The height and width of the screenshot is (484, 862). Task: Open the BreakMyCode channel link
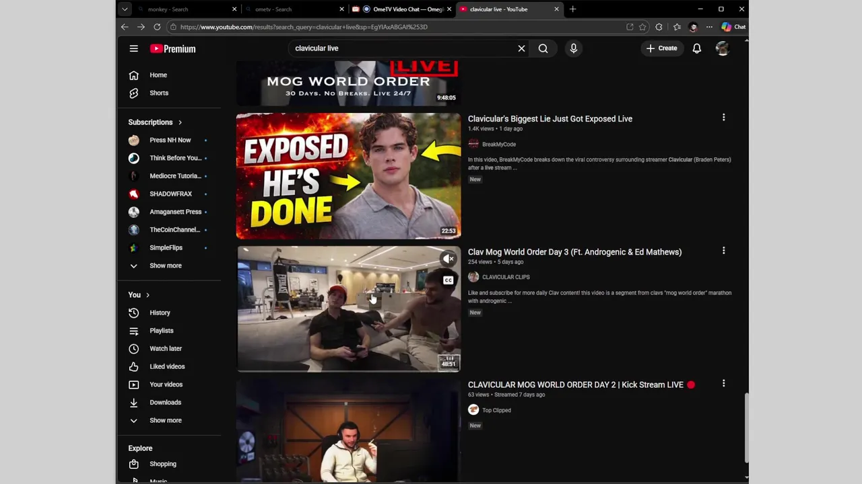point(499,144)
